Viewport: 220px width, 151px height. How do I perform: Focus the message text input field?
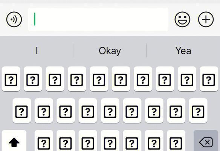98,19
